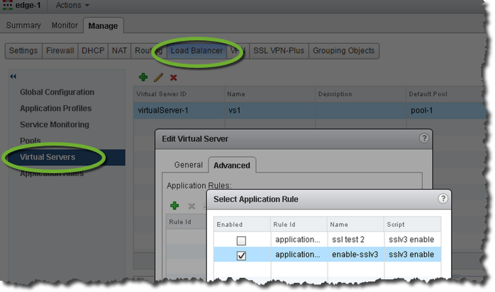Click the Virtual Server ID column header

pyautogui.click(x=179, y=94)
